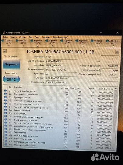Click the 28 °C temperature button
This screenshot has height=165, width=123.
click(x=12, y=79)
